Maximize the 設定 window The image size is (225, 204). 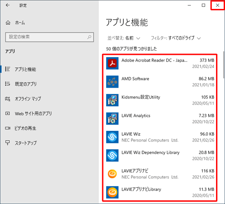[203, 5]
